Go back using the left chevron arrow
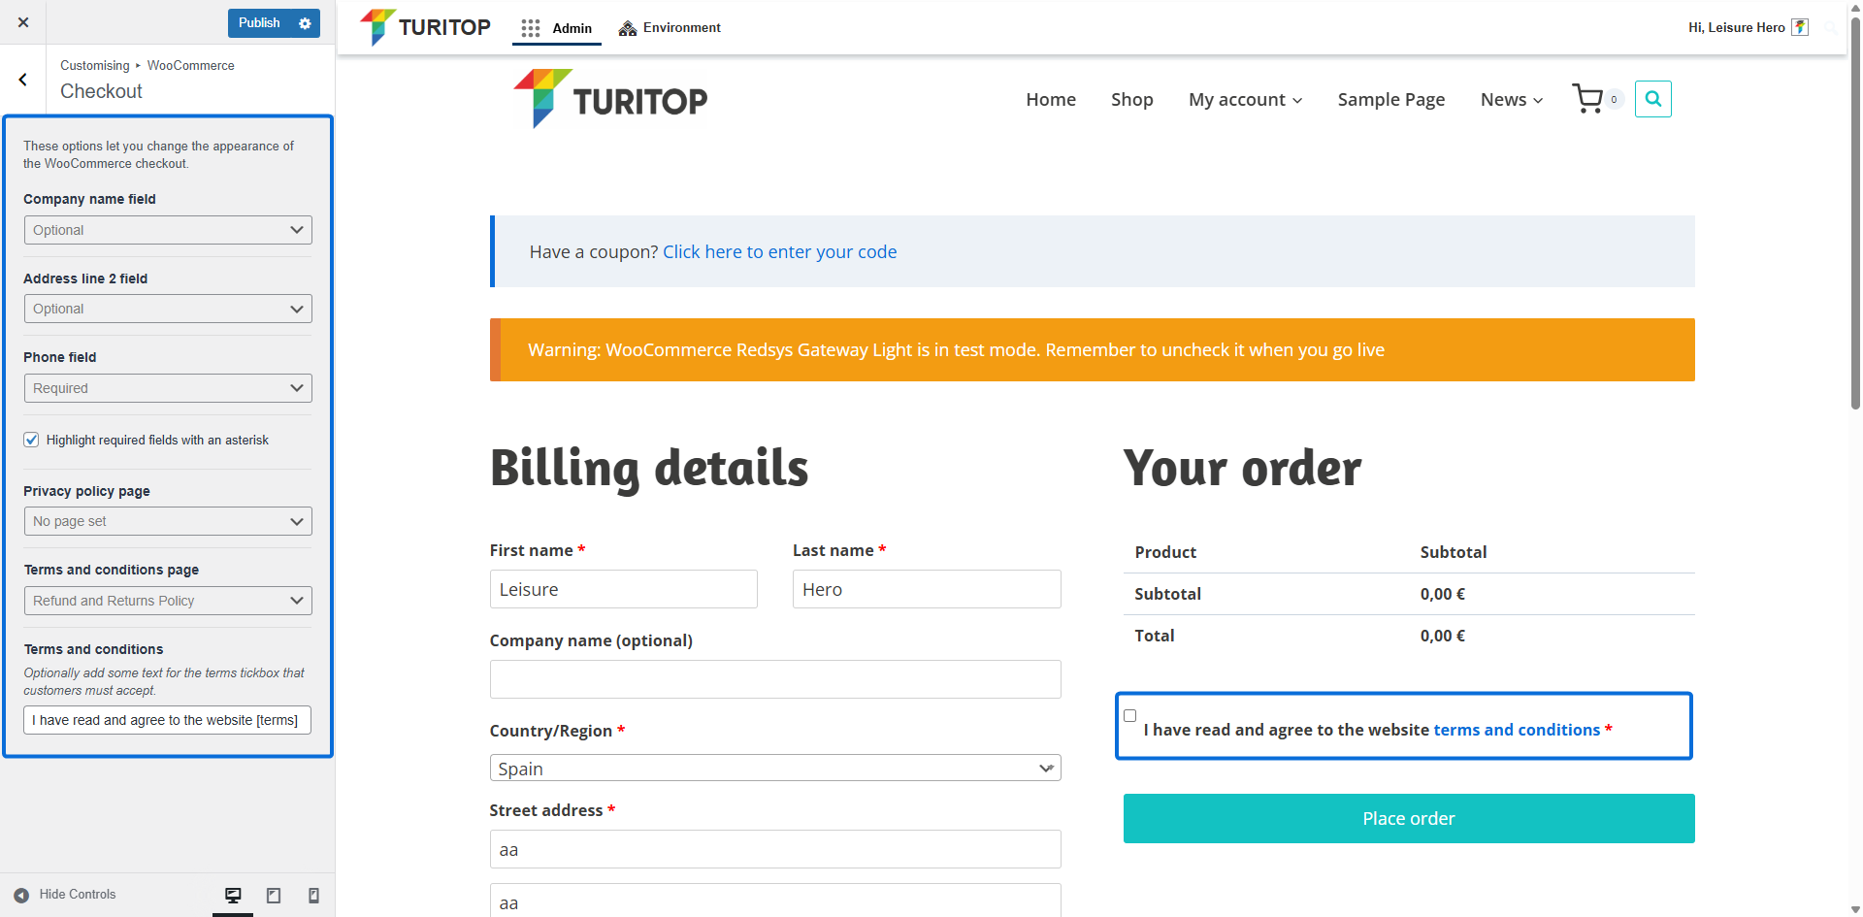The height and width of the screenshot is (917, 1863). tap(23, 80)
